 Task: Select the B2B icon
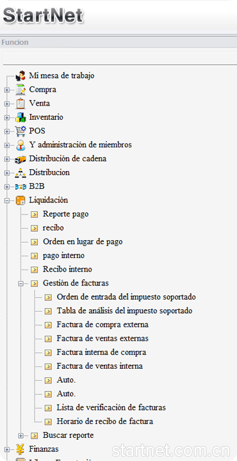pyautogui.click(x=20, y=186)
